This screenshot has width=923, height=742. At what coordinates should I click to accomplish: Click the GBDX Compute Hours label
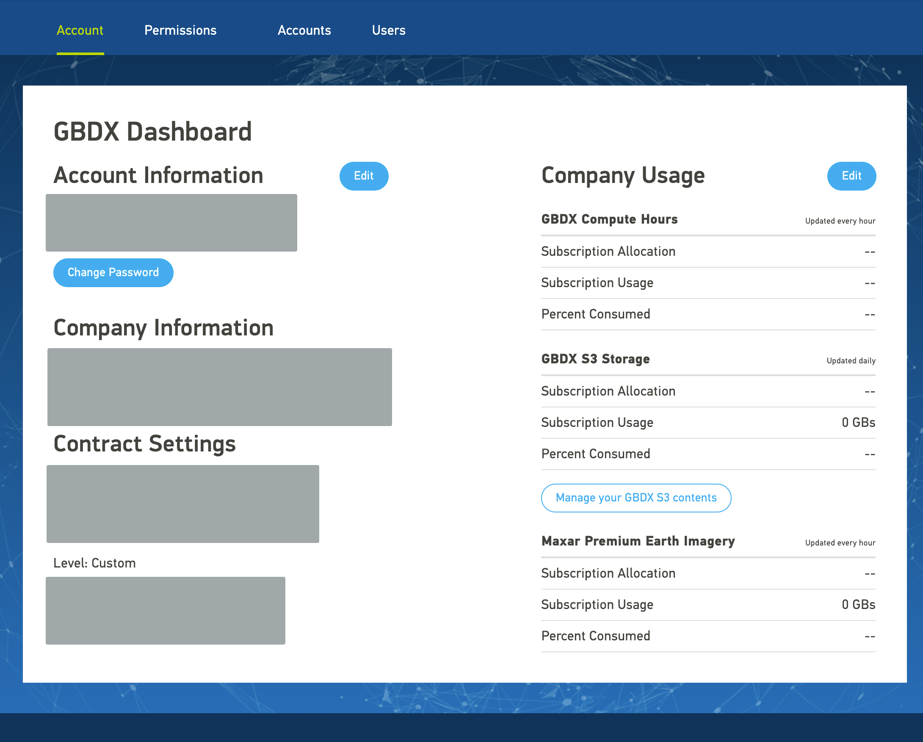pos(610,219)
